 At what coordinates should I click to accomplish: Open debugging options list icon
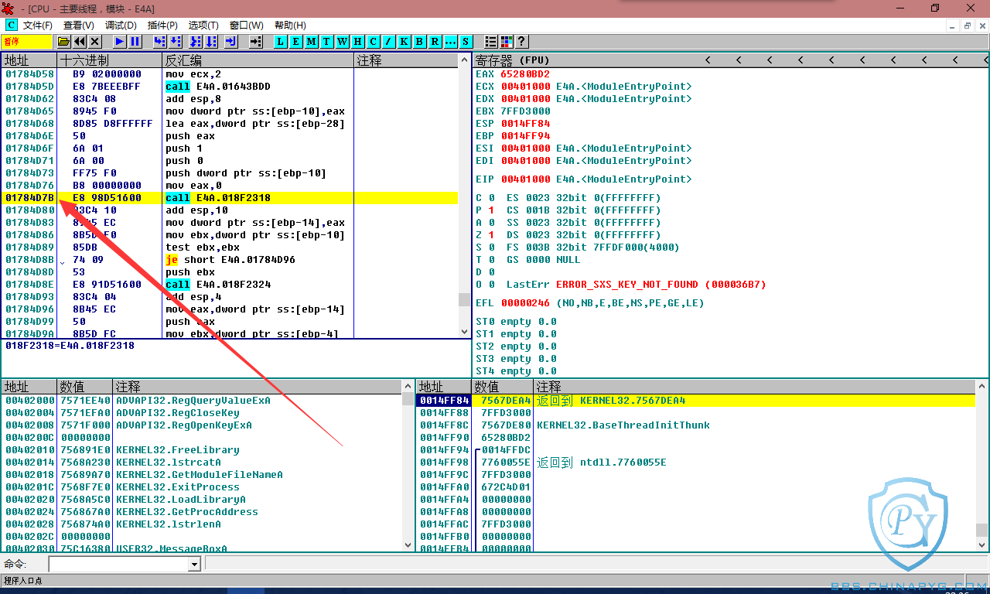point(491,41)
